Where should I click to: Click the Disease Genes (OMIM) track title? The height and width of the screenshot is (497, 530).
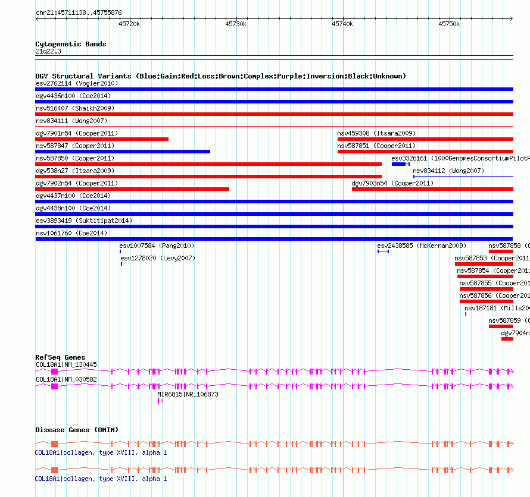[77, 430]
